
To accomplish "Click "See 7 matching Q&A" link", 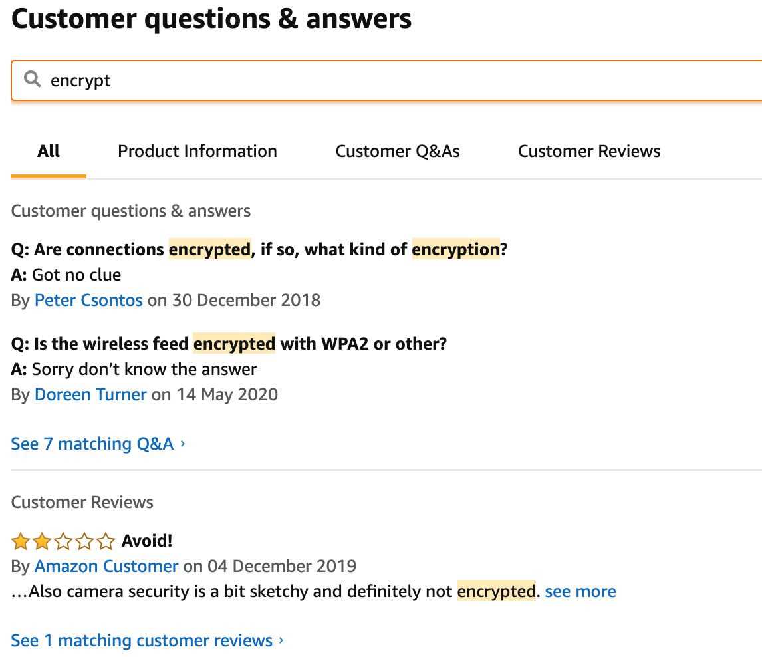I will click(92, 444).
